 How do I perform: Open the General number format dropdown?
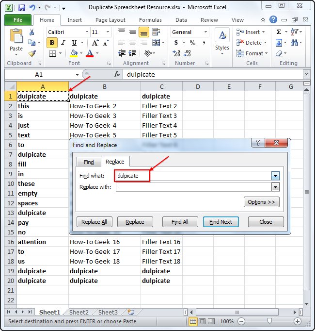[205, 32]
